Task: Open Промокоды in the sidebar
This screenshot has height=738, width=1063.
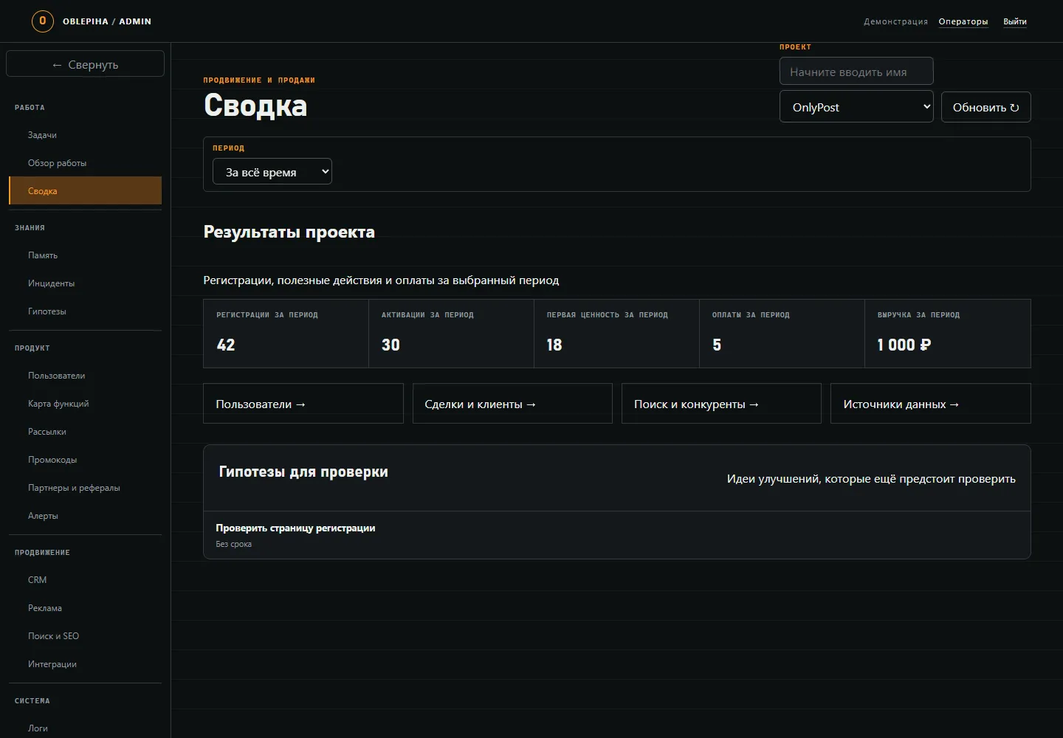Action: 85,460
